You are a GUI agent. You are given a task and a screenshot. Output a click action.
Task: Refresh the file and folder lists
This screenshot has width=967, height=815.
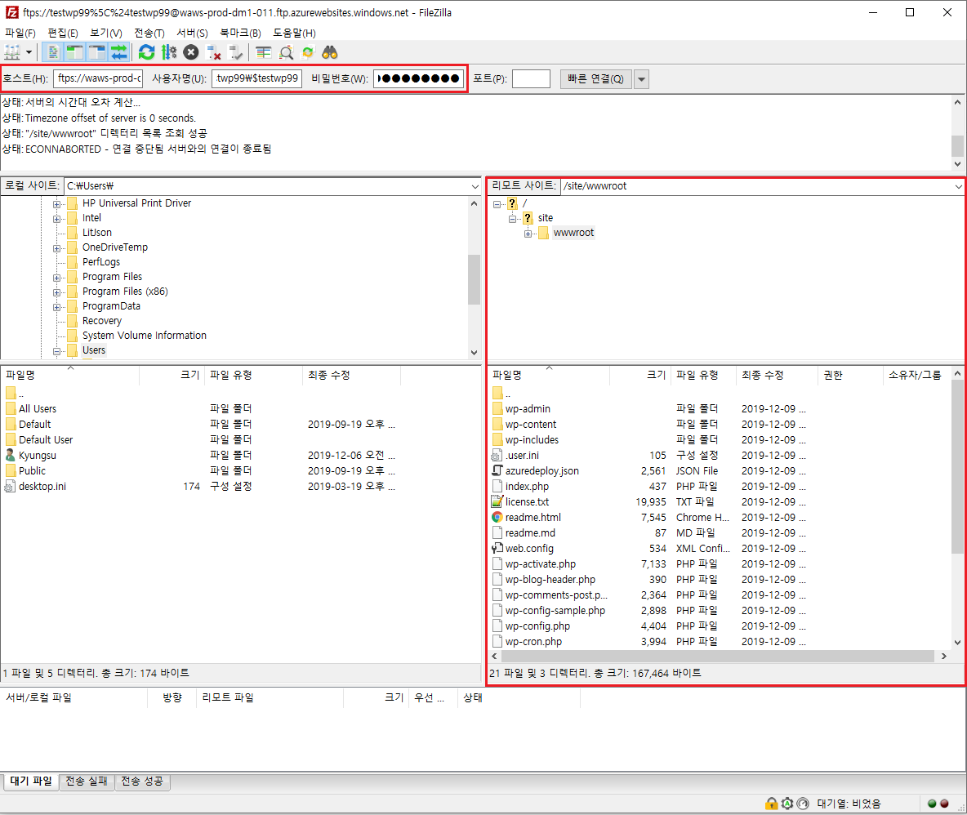pyautogui.click(x=147, y=53)
